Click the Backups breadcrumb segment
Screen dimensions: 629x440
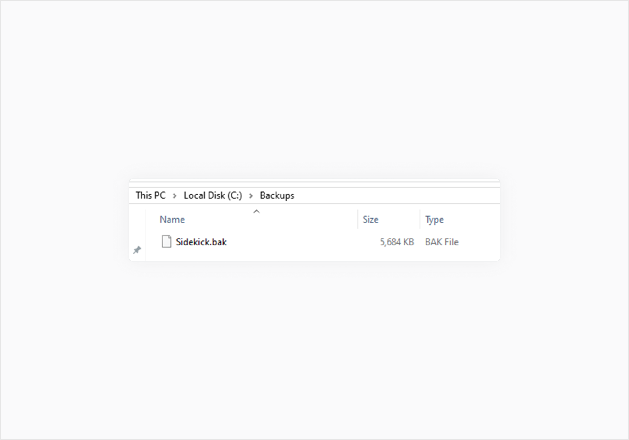coord(277,195)
